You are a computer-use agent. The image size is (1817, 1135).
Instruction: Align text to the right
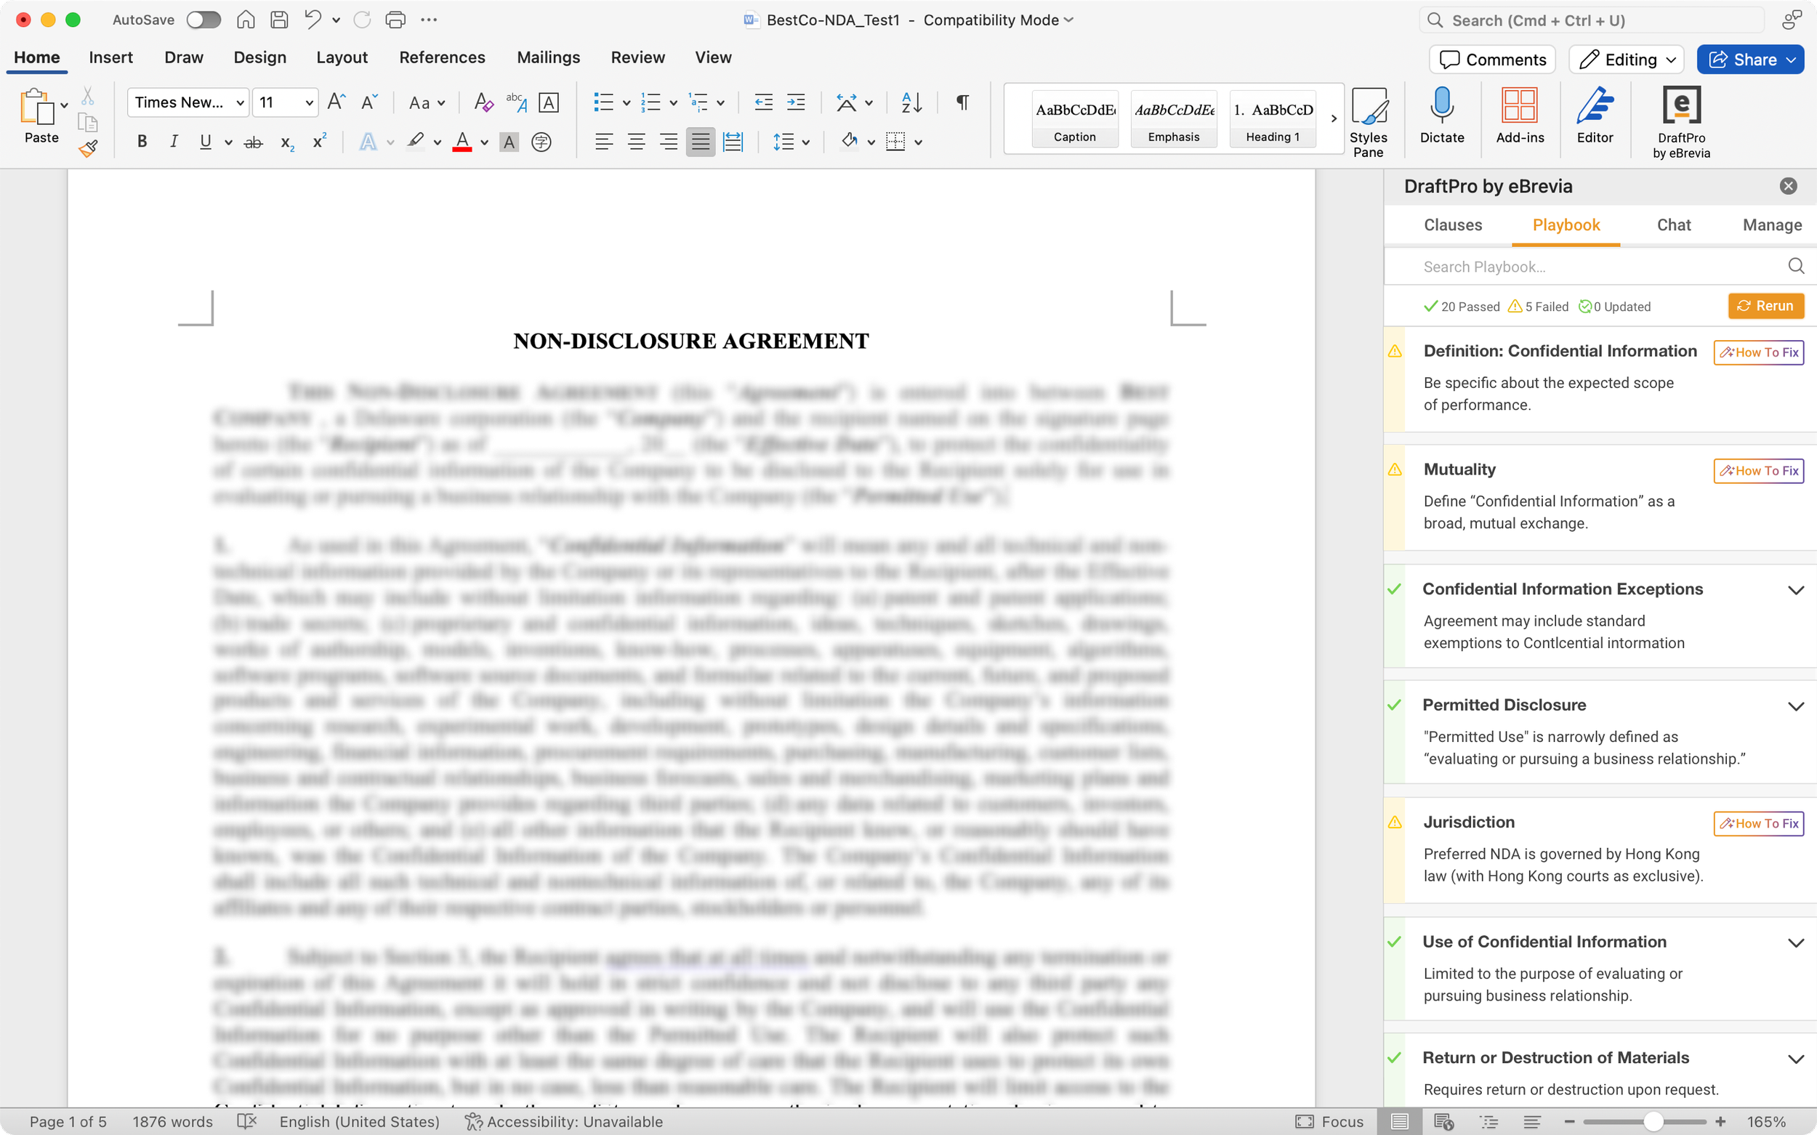(668, 142)
